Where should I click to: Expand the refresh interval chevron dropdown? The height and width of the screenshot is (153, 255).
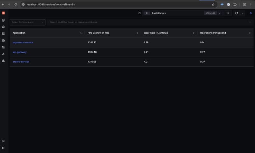(x=242, y=13)
